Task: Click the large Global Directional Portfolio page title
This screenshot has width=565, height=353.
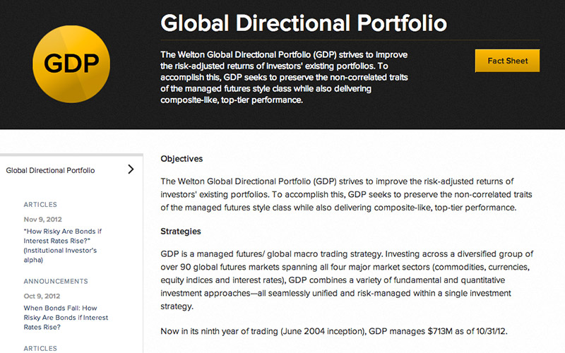Action: [304, 23]
